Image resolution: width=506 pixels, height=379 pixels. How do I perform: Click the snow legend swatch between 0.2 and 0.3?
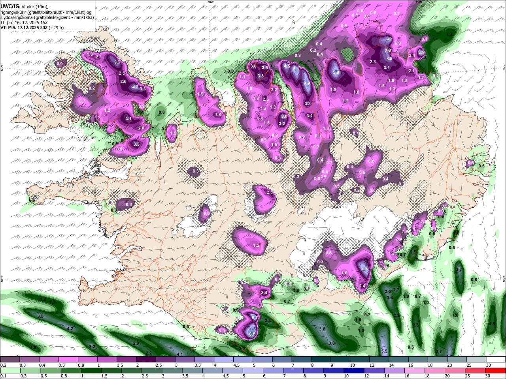click(x=10, y=360)
